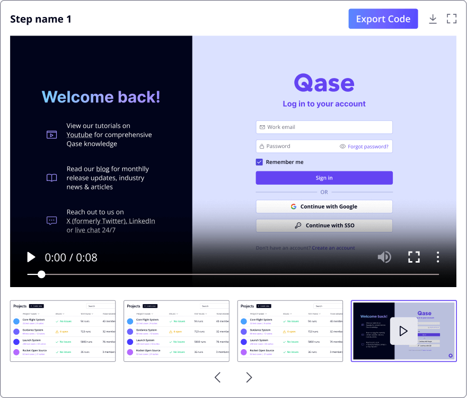The width and height of the screenshot is (467, 398).
Task: Select the first Projects thumbnail
Action: [x=63, y=331]
